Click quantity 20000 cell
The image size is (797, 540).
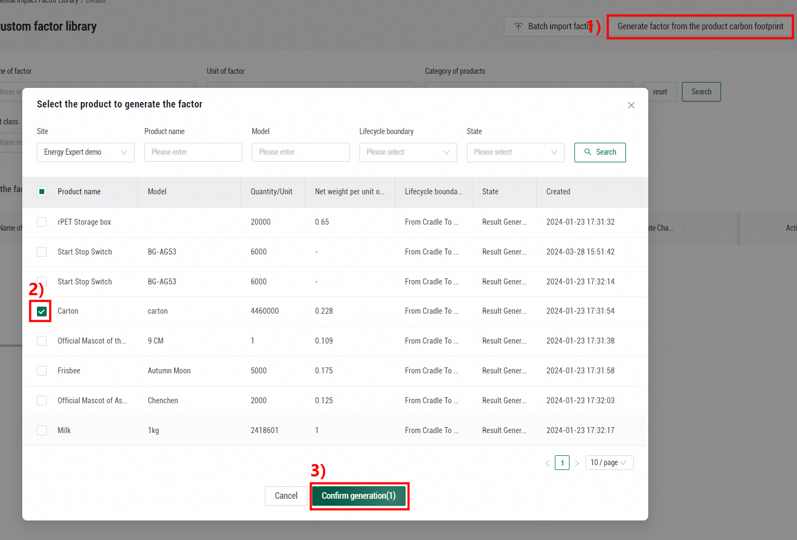point(261,222)
